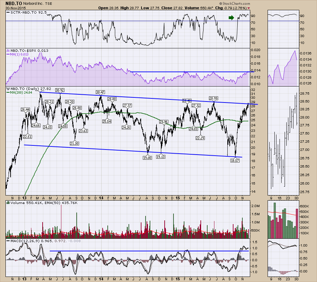The image size is (317, 282).
Task: Click the 28.75 label on zoomed price axis
Action: tap(305, 94)
